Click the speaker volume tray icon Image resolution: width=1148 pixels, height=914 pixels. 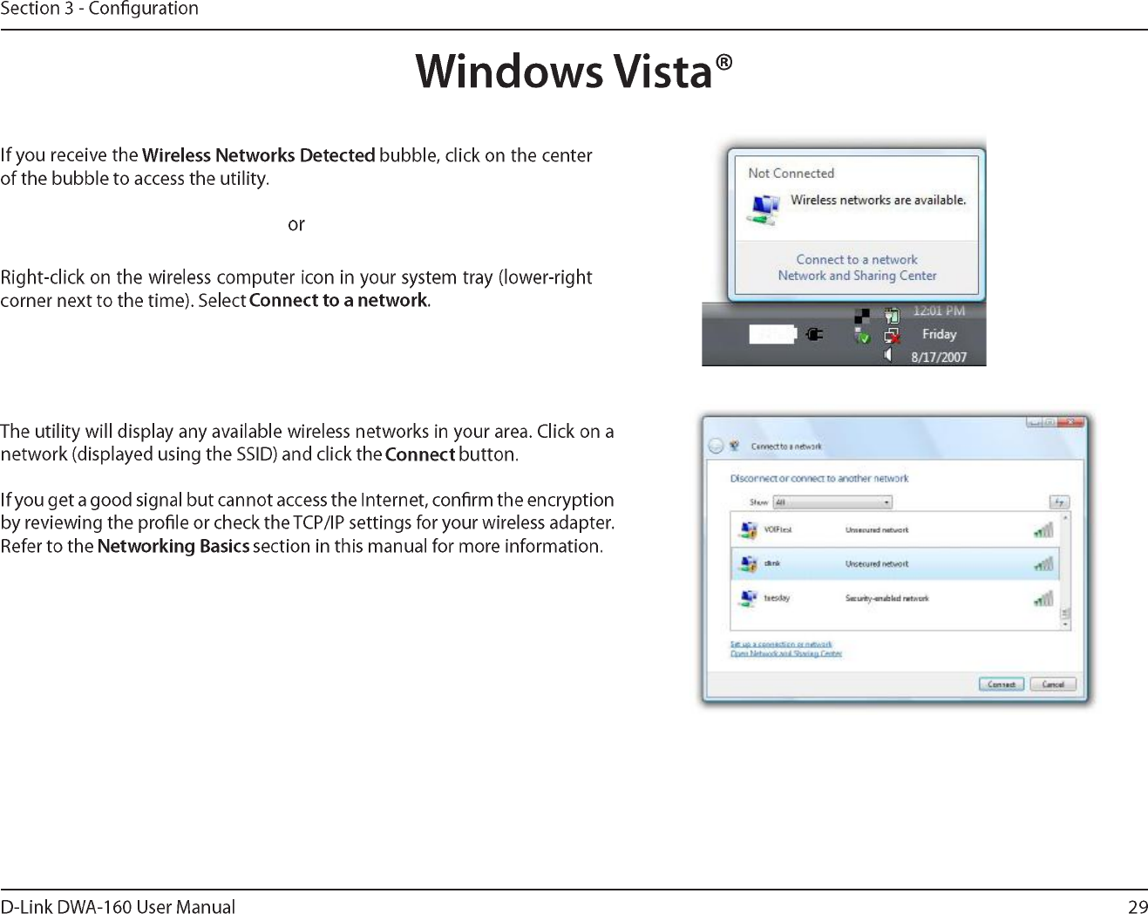click(887, 356)
